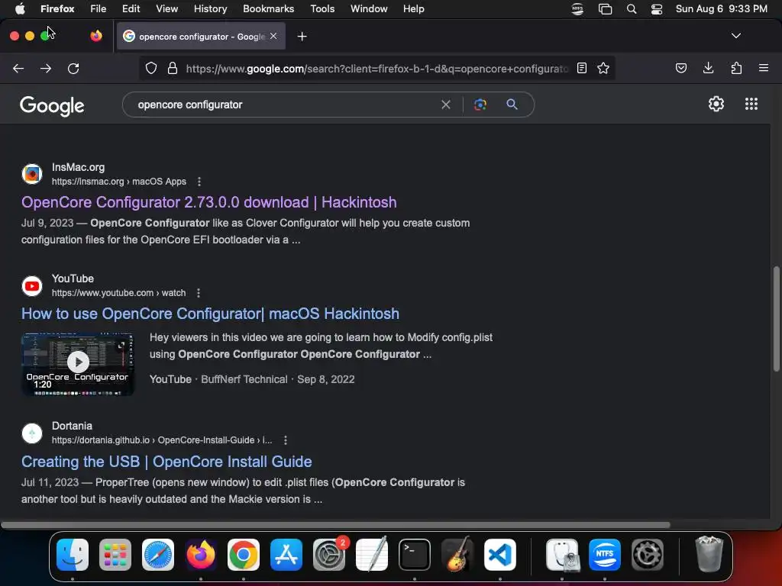The image size is (782, 586).
Task: Click the InsMac.org site name
Action: click(x=79, y=167)
